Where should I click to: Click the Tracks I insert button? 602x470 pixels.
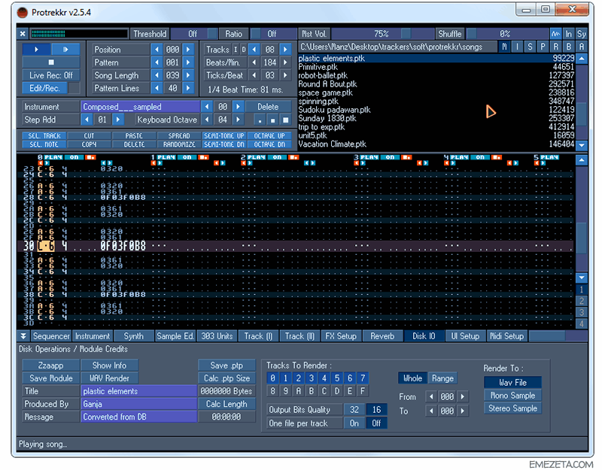(236, 50)
